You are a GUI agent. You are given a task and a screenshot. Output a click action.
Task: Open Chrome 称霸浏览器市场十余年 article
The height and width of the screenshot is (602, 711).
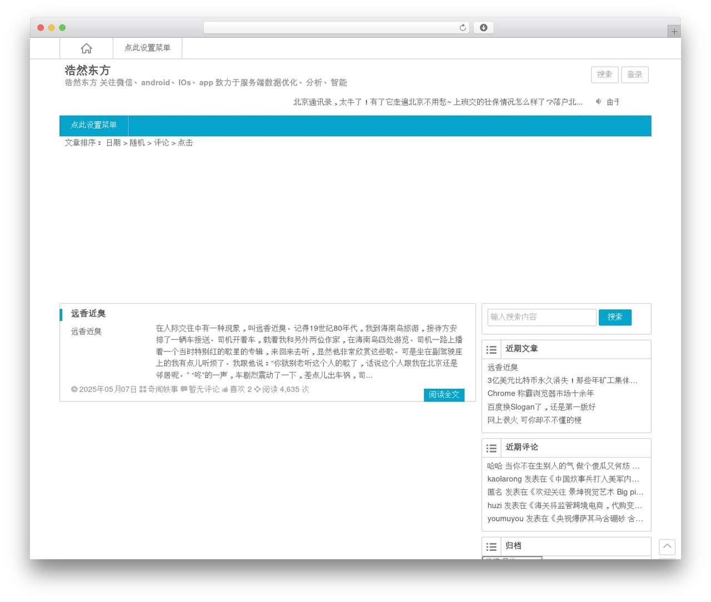(540, 393)
